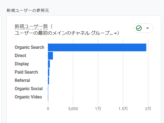Select the Organic Video label

coord(28,97)
